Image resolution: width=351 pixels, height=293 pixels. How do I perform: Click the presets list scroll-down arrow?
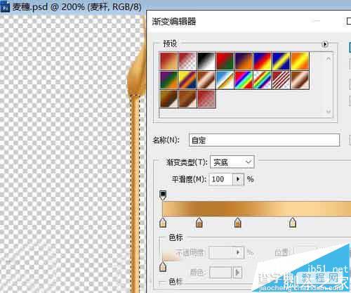[x=329, y=111]
